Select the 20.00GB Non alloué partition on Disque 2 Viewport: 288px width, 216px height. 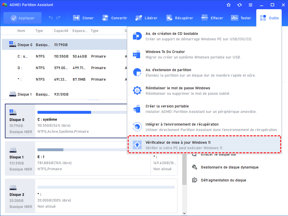click(106, 196)
